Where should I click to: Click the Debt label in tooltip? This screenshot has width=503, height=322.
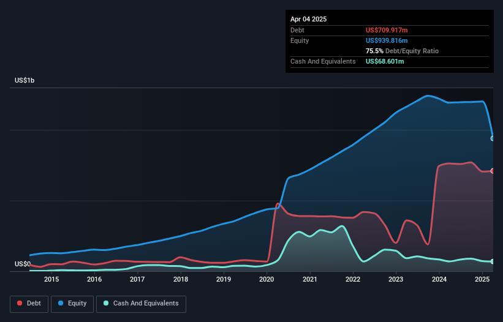click(297, 30)
